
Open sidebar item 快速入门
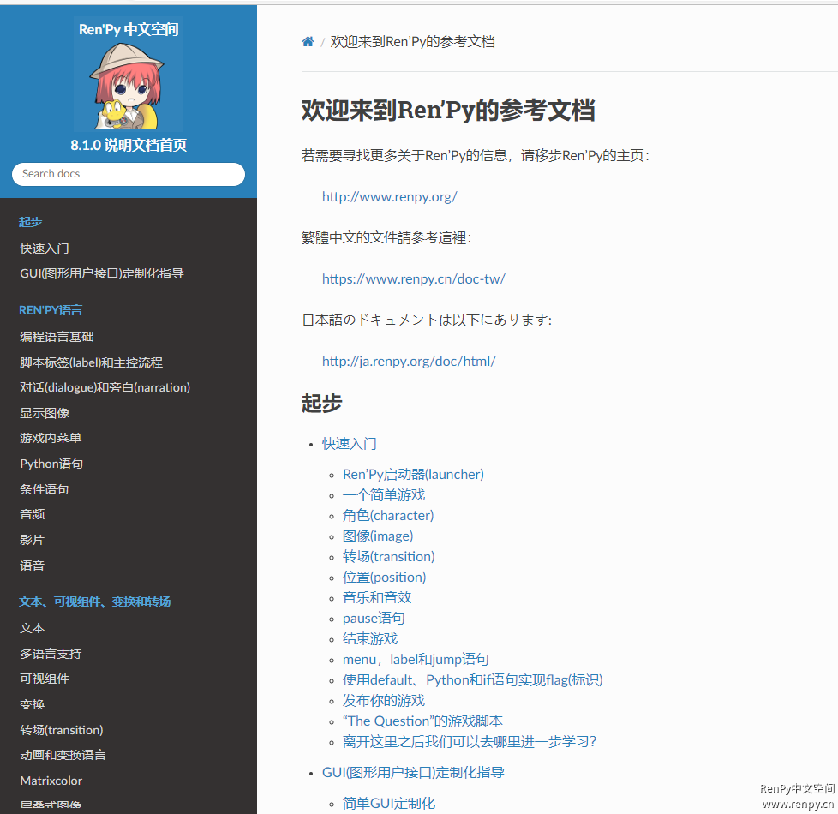(45, 248)
